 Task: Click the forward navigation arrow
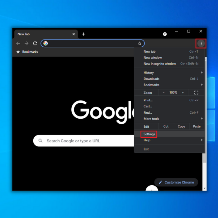tap(26, 43)
